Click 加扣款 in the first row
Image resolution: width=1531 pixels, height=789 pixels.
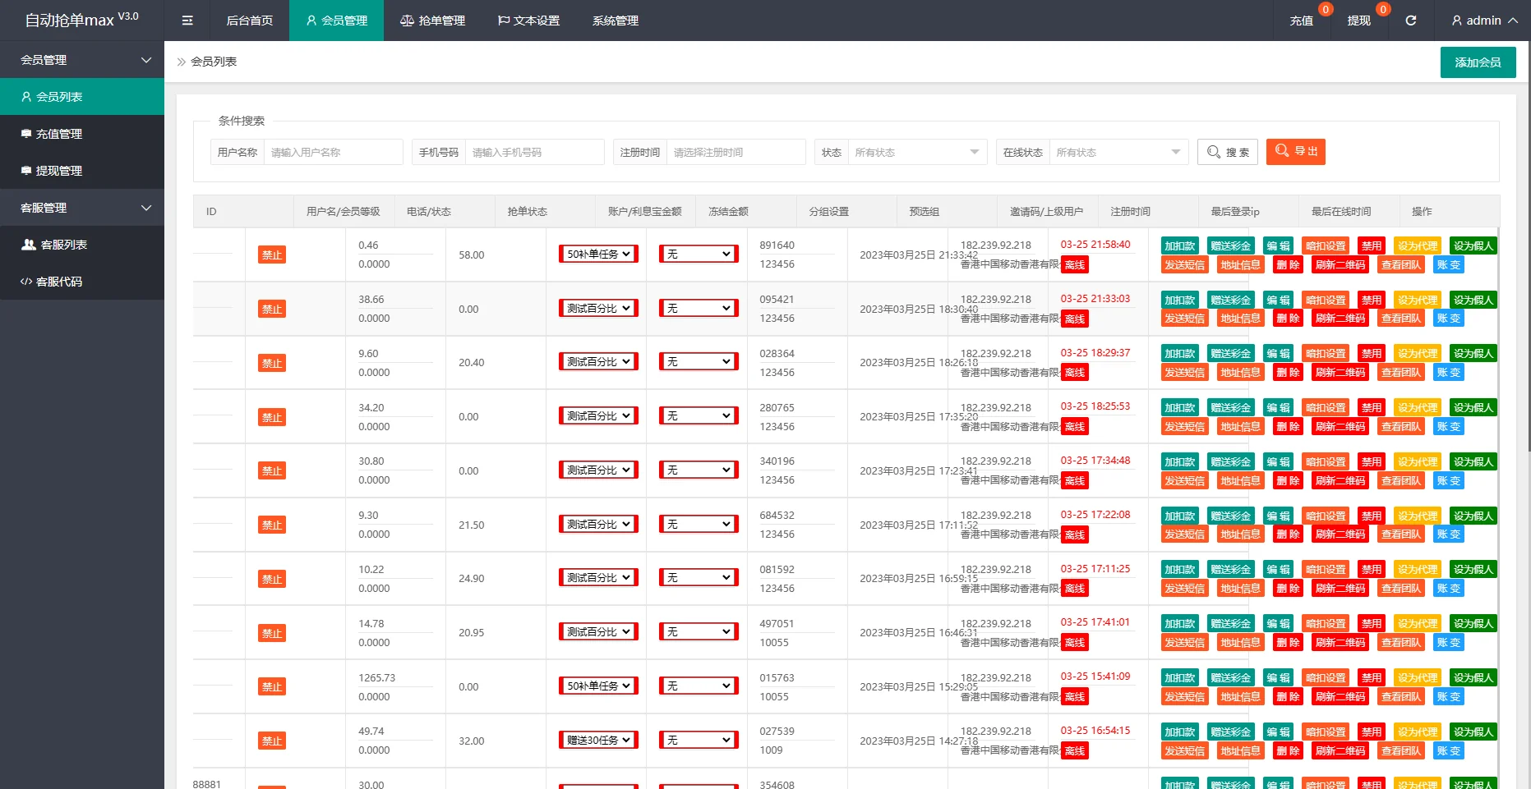[x=1179, y=245]
